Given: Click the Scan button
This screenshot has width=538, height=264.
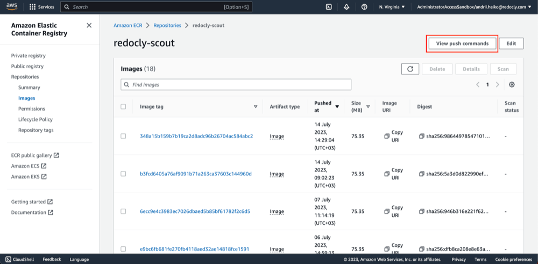Looking at the screenshot, I should tap(503, 69).
